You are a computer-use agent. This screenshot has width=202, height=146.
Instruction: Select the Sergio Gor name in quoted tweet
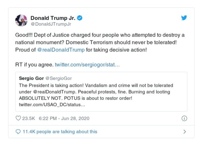pos(32,78)
